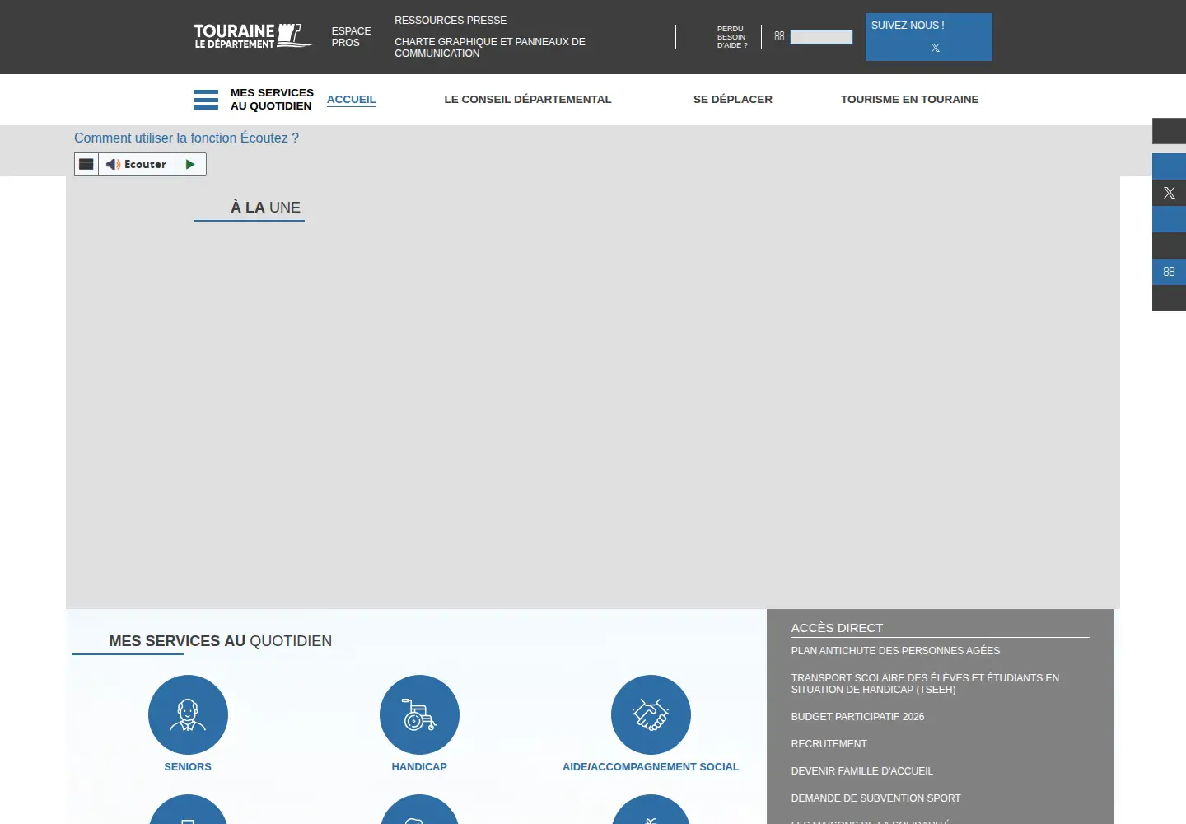Open Budget participatif 2026 link

(x=857, y=717)
